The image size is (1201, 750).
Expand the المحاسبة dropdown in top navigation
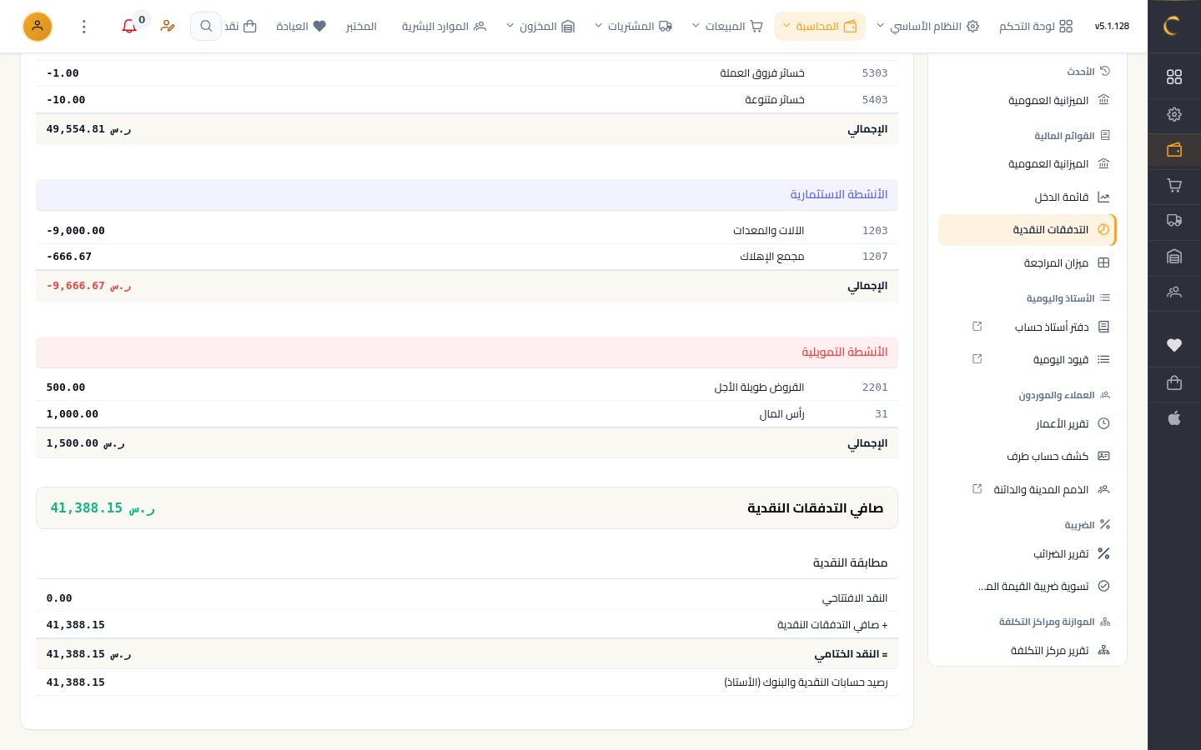pos(820,27)
